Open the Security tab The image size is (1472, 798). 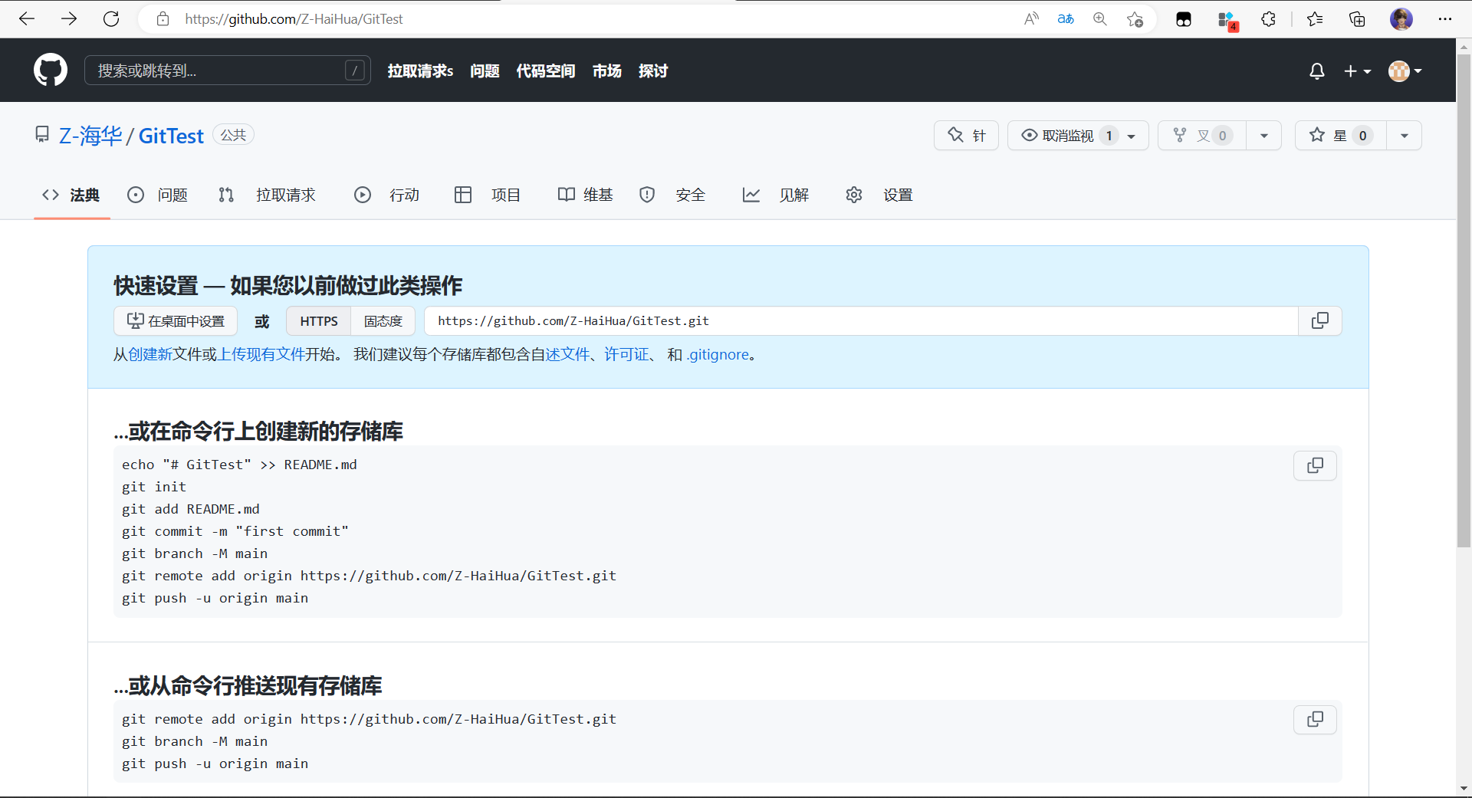672,195
